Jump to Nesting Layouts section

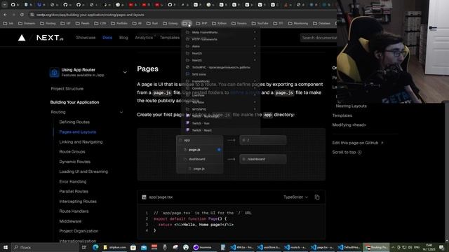coord(351,106)
